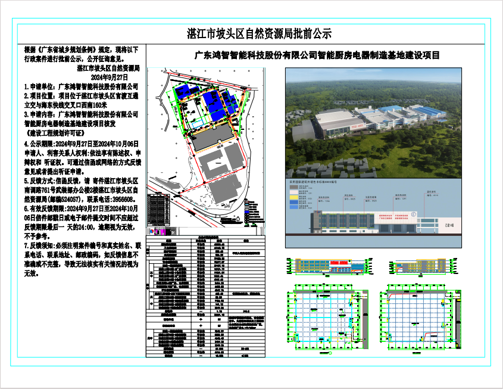Click the text 《建设工程规划许可证》
The height and width of the screenshot is (389, 503).
pyautogui.click(x=54, y=133)
